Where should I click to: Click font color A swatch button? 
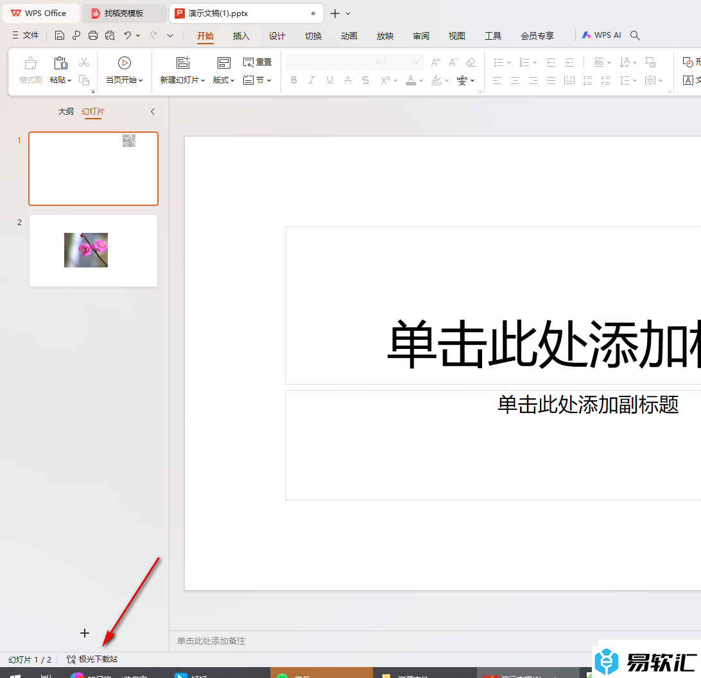click(411, 80)
